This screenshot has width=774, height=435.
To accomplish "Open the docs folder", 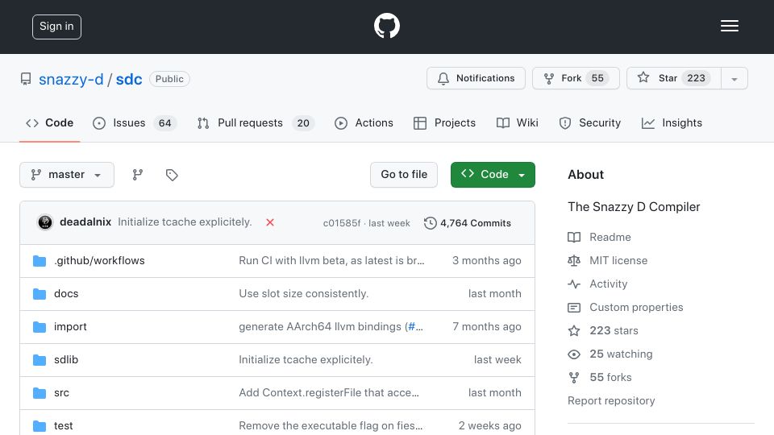I will click(66, 293).
